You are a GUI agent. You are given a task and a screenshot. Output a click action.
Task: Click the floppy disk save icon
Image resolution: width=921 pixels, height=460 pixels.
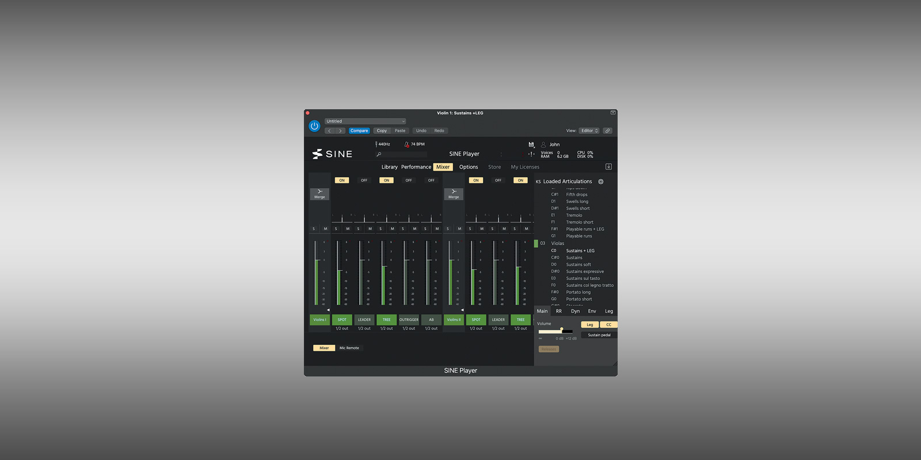click(x=531, y=144)
